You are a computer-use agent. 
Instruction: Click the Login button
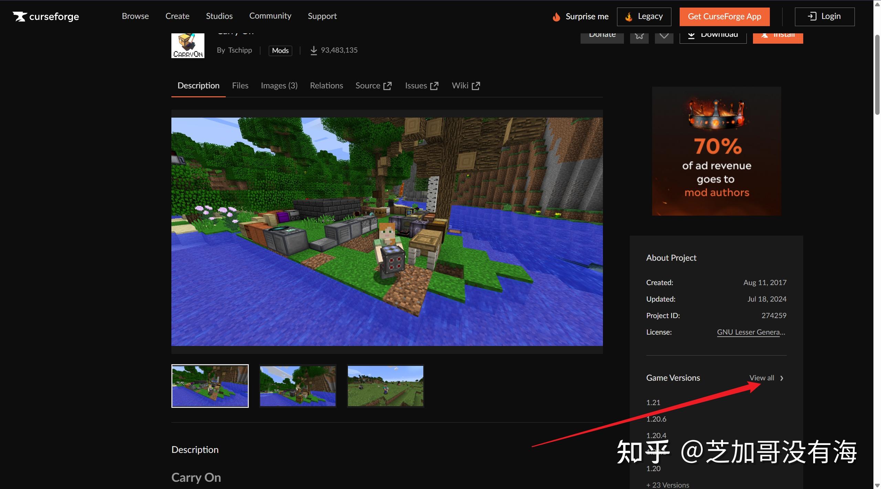pos(825,17)
